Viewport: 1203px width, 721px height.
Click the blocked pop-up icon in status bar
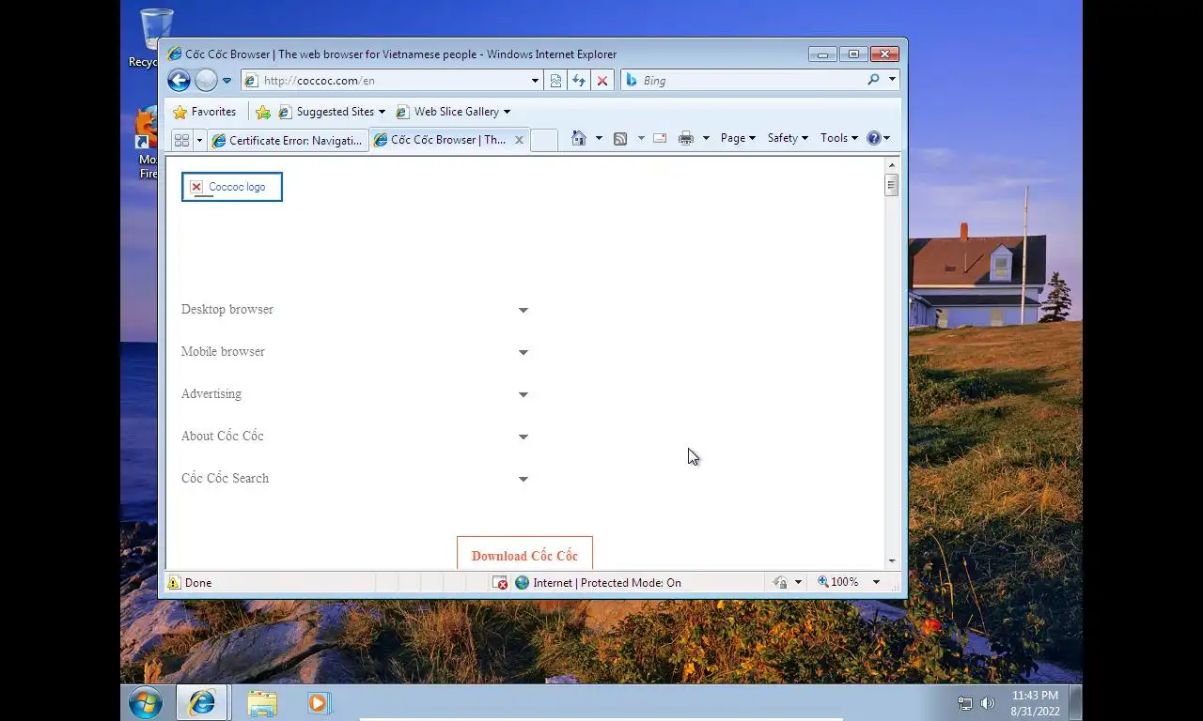pos(500,583)
